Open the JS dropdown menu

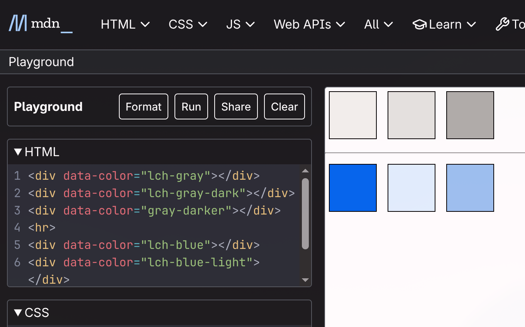coord(240,25)
